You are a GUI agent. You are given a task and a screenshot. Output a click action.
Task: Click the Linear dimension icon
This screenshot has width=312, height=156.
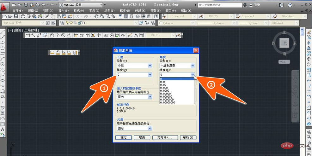28,35
